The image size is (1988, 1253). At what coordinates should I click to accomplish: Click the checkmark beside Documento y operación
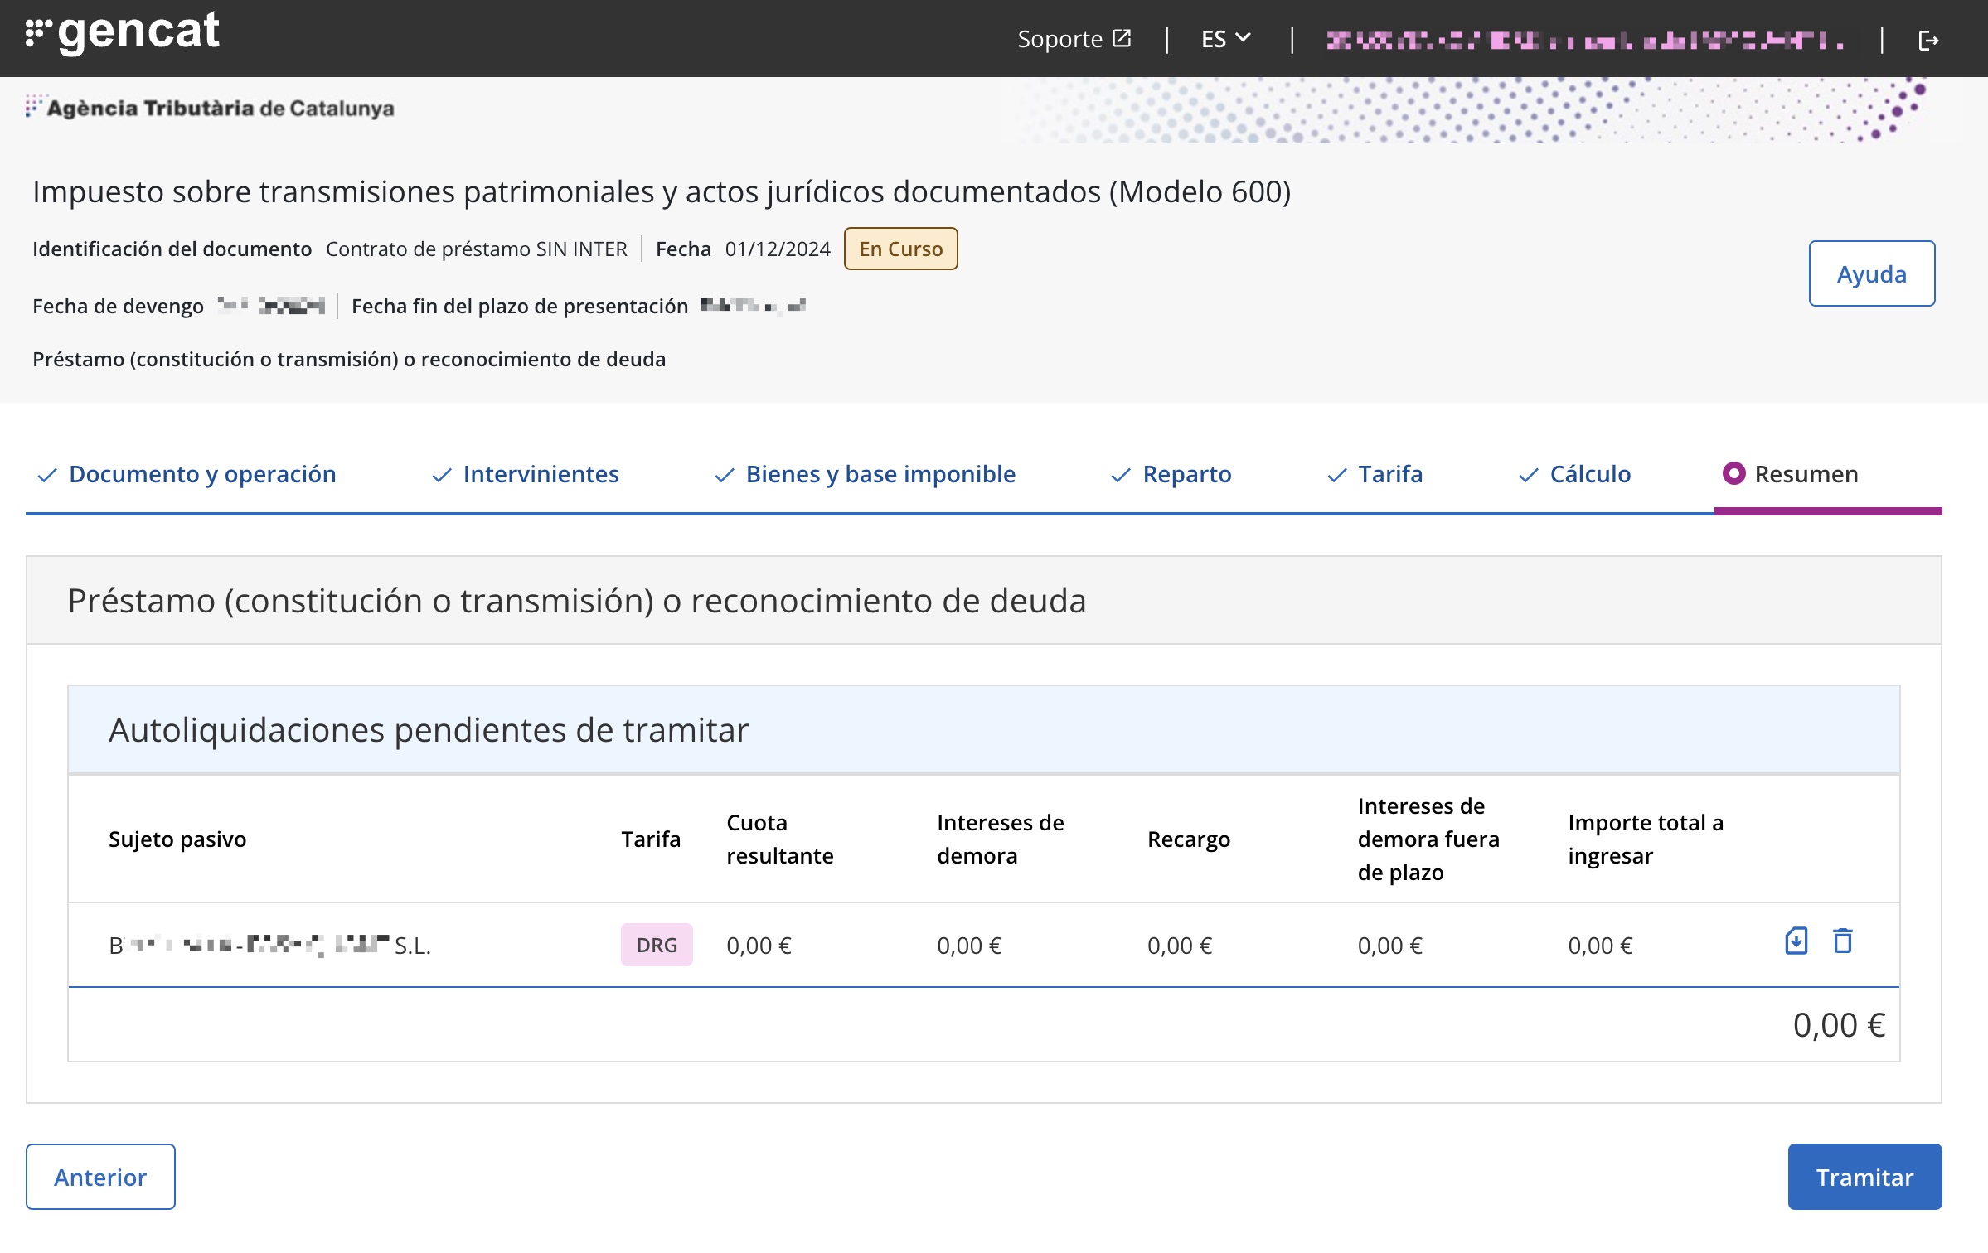coord(47,475)
